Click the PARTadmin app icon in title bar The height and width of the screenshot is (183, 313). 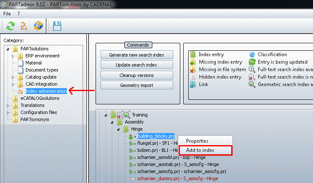click(x=3, y=4)
